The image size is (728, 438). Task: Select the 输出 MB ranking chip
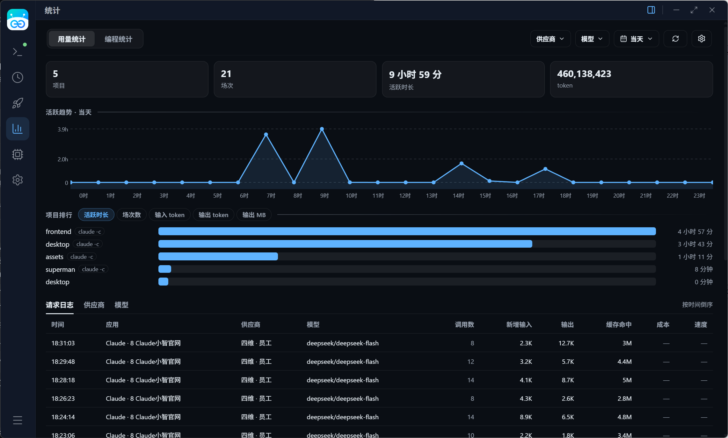(254, 215)
